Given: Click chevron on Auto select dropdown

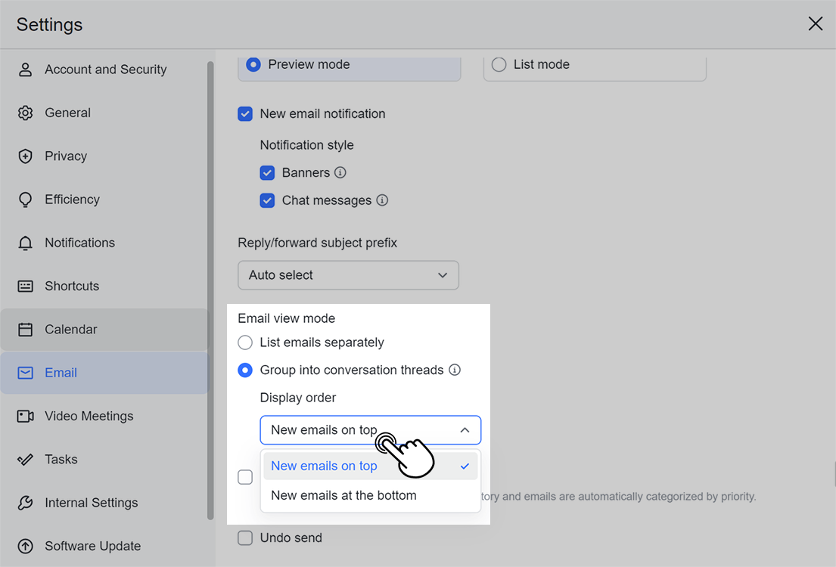Looking at the screenshot, I should point(443,275).
